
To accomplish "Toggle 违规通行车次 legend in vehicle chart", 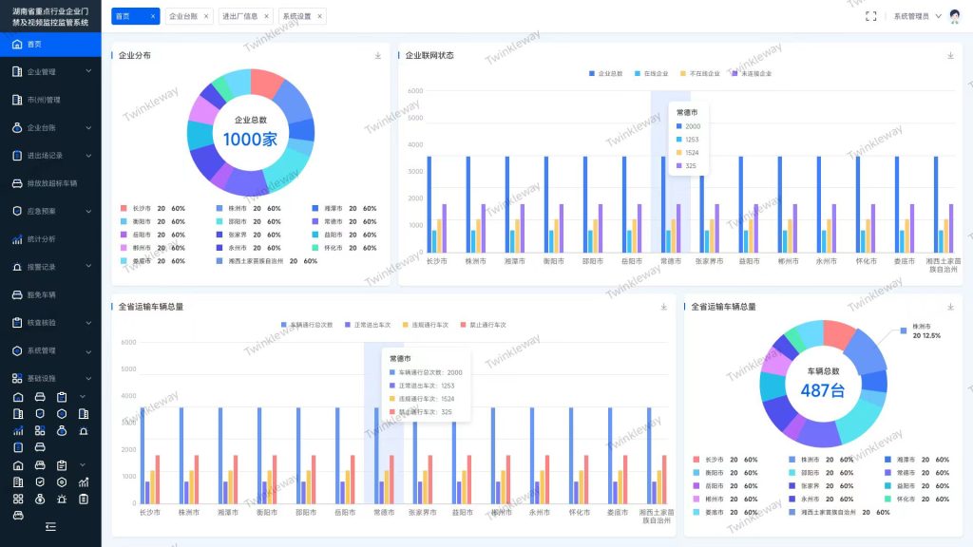I will (429, 325).
